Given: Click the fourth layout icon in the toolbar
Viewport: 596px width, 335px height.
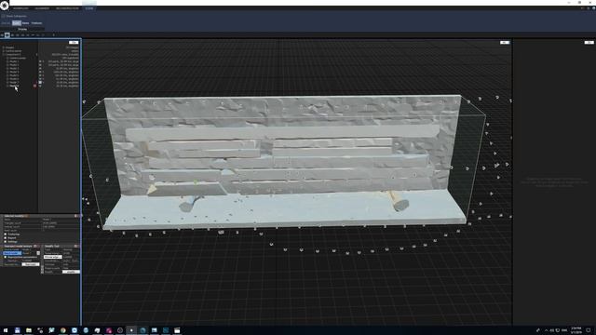Looking at the screenshot, I should pos(18,35).
